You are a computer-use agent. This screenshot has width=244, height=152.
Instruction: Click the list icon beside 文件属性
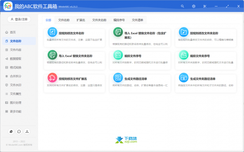[6, 94]
